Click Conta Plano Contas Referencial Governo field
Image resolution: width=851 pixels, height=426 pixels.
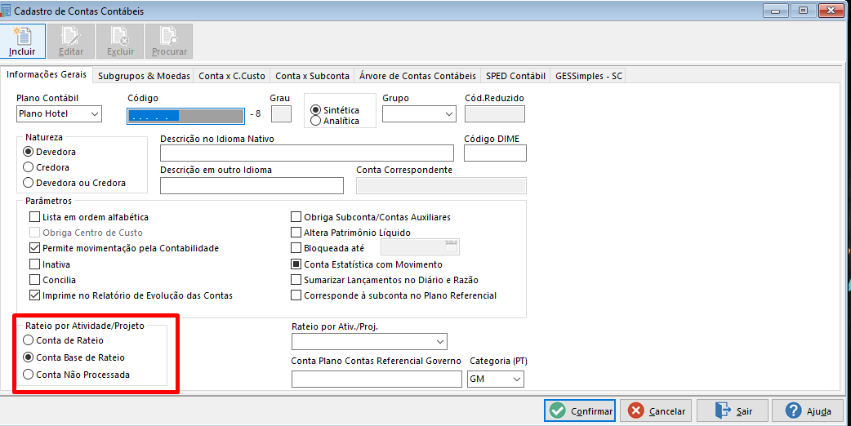[x=376, y=379]
